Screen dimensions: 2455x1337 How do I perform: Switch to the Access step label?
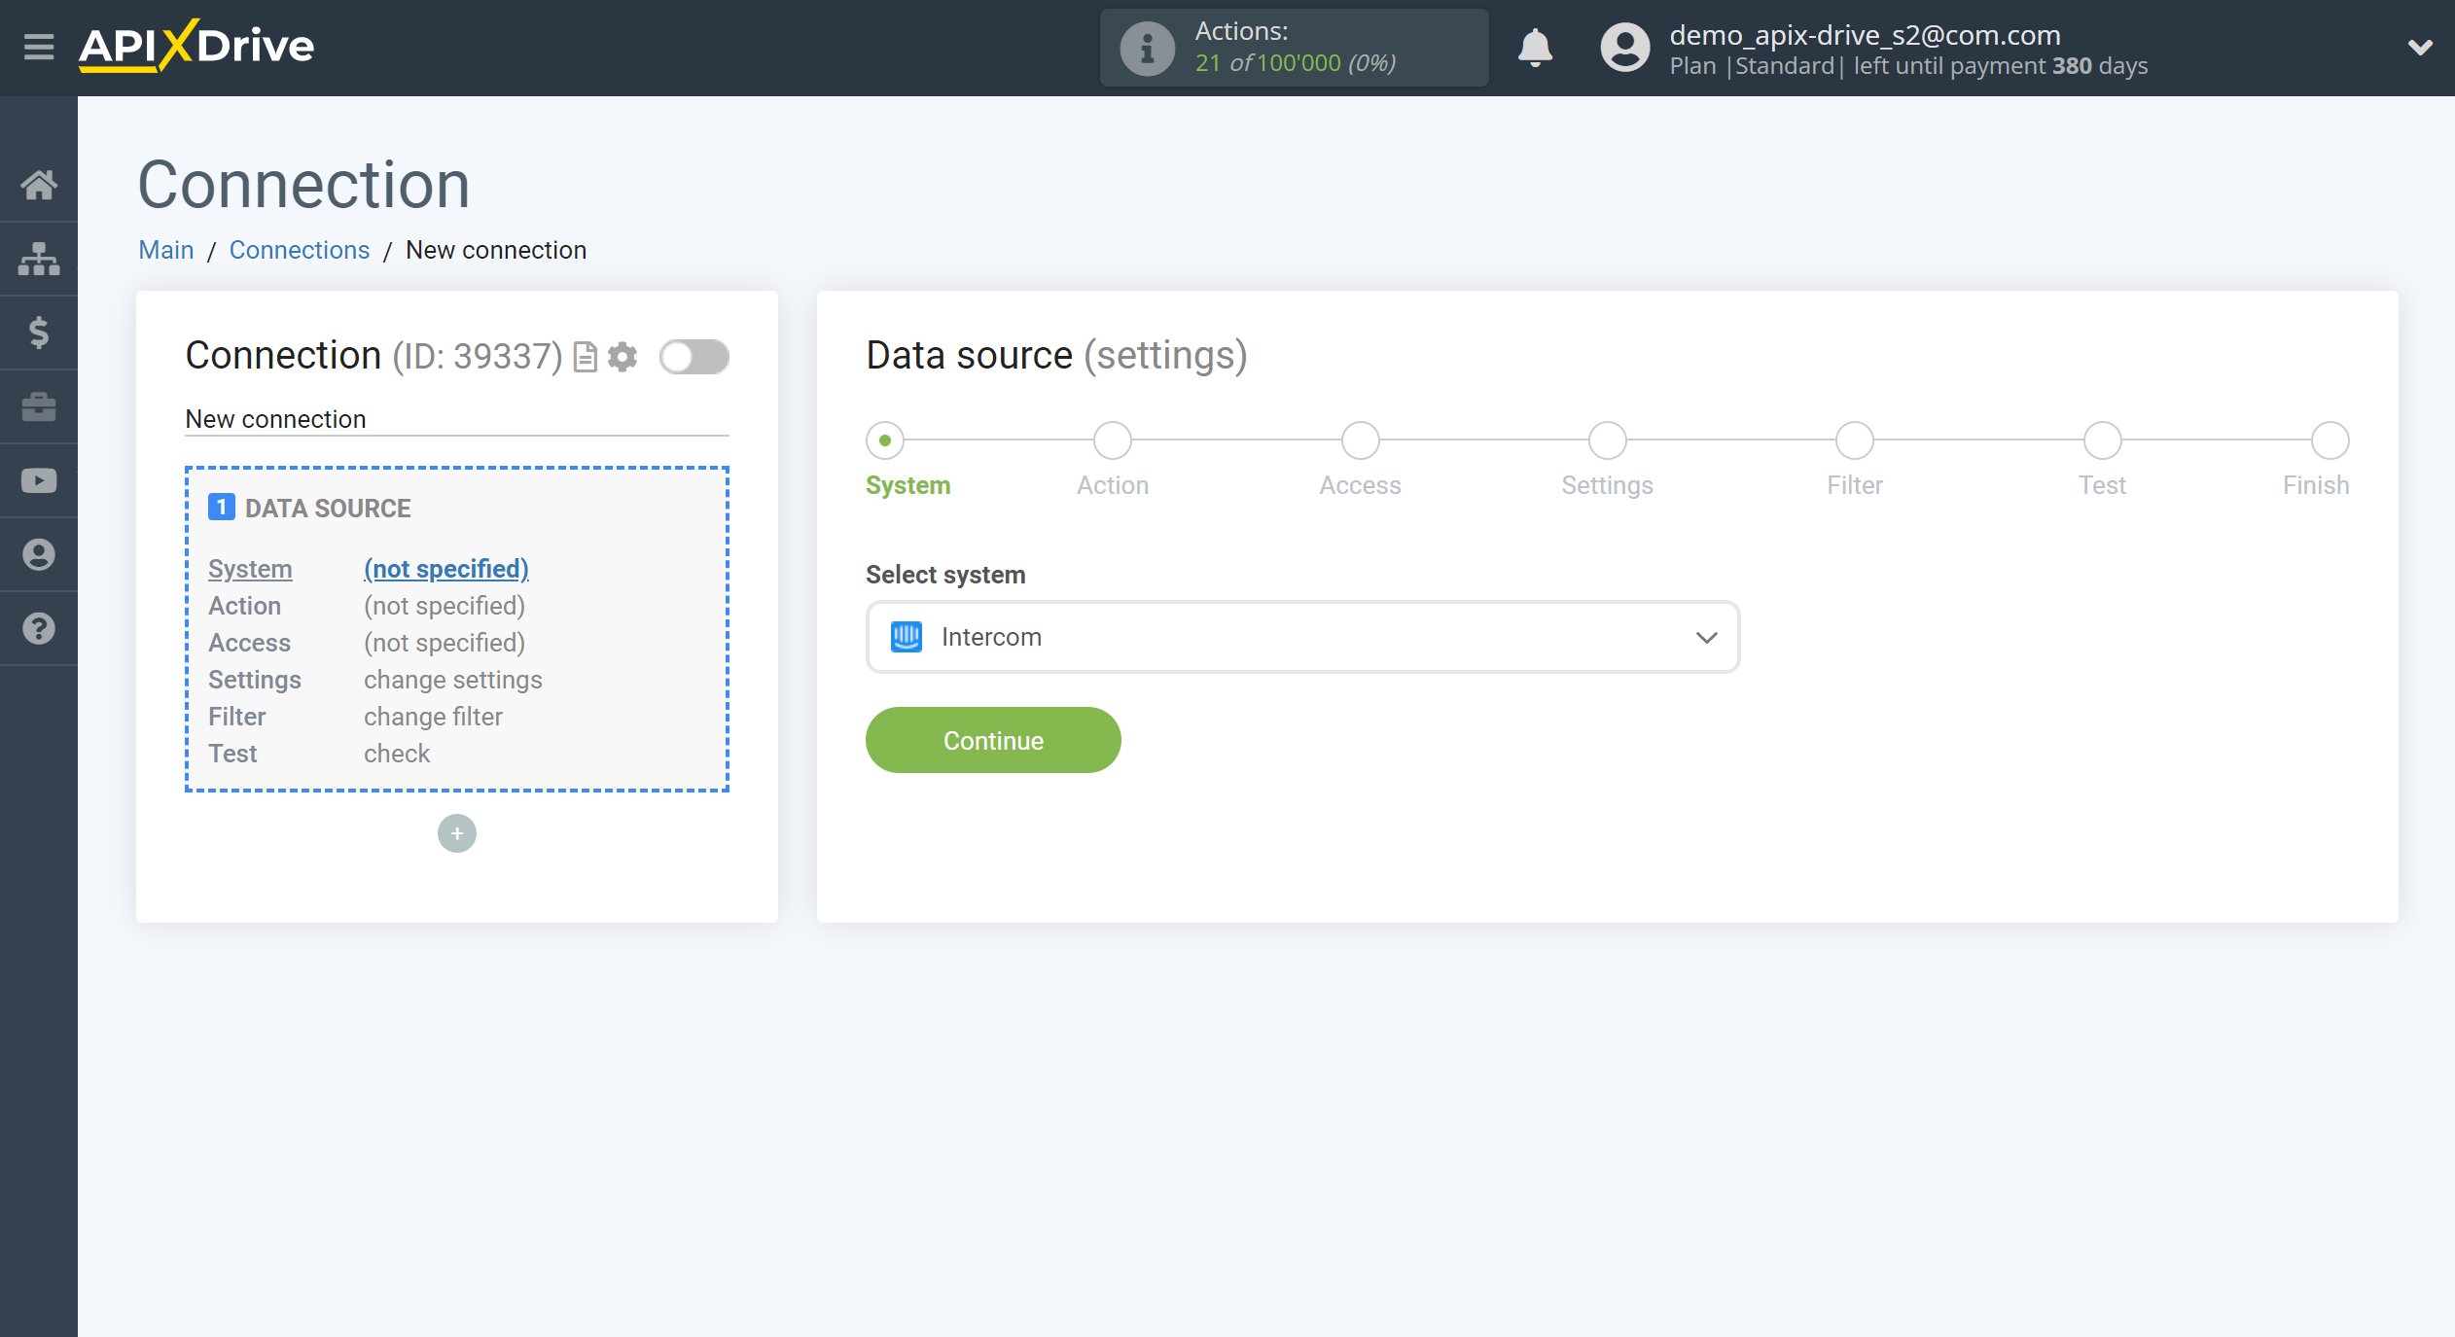[1360, 485]
